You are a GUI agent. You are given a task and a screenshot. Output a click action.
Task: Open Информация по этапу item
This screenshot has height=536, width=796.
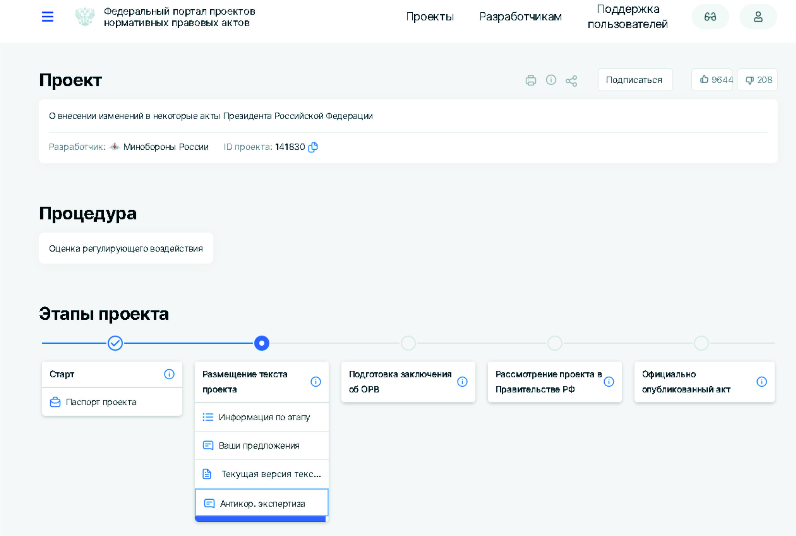click(264, 417)
